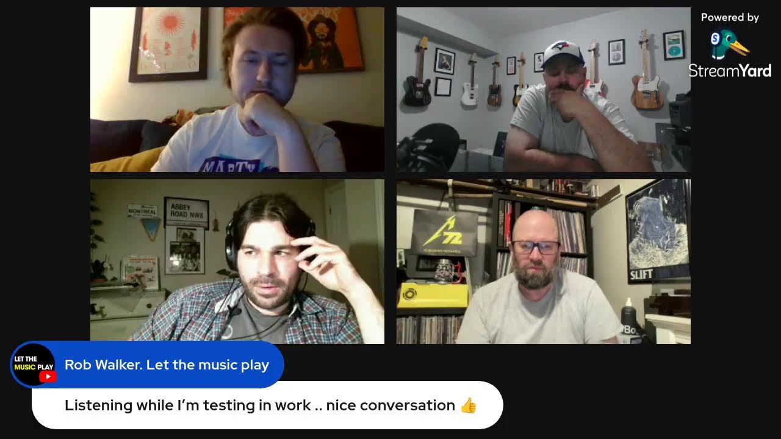Click the Montreal sign on the wall
This screenshot has height=439, width=781.
coord(142,211)
